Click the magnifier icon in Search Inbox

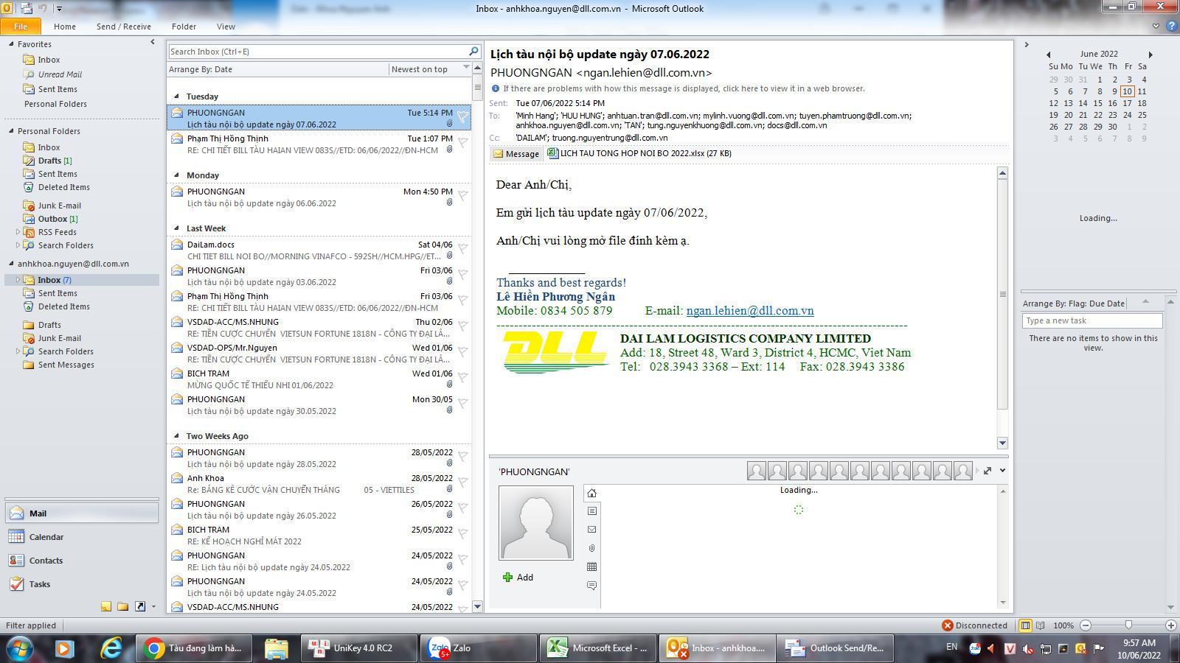(x=473, y=52)
